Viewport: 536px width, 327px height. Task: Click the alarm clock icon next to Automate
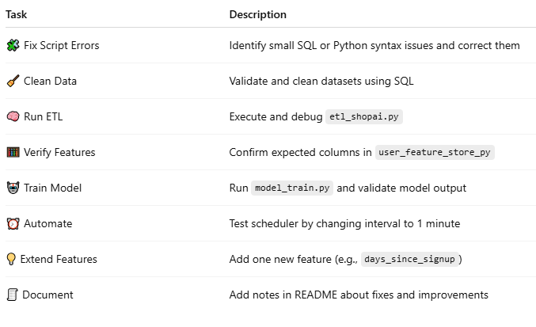coord(13,223)
